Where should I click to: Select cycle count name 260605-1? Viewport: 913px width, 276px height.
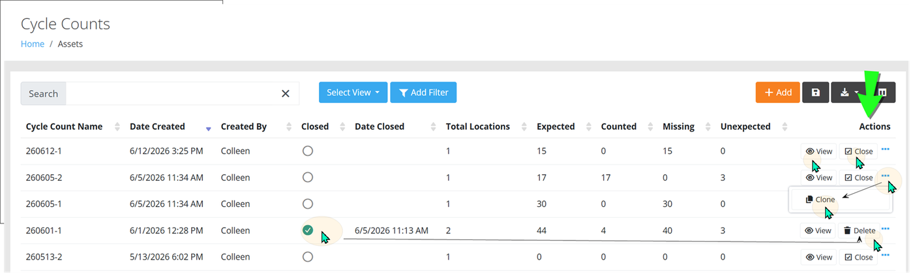point(44,204)
